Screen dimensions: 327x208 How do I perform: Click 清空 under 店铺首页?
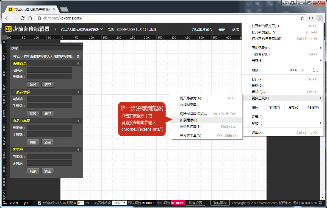point(48,85)
